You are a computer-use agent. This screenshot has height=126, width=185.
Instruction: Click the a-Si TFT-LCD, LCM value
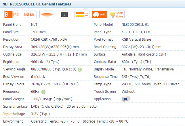(136, 32)
